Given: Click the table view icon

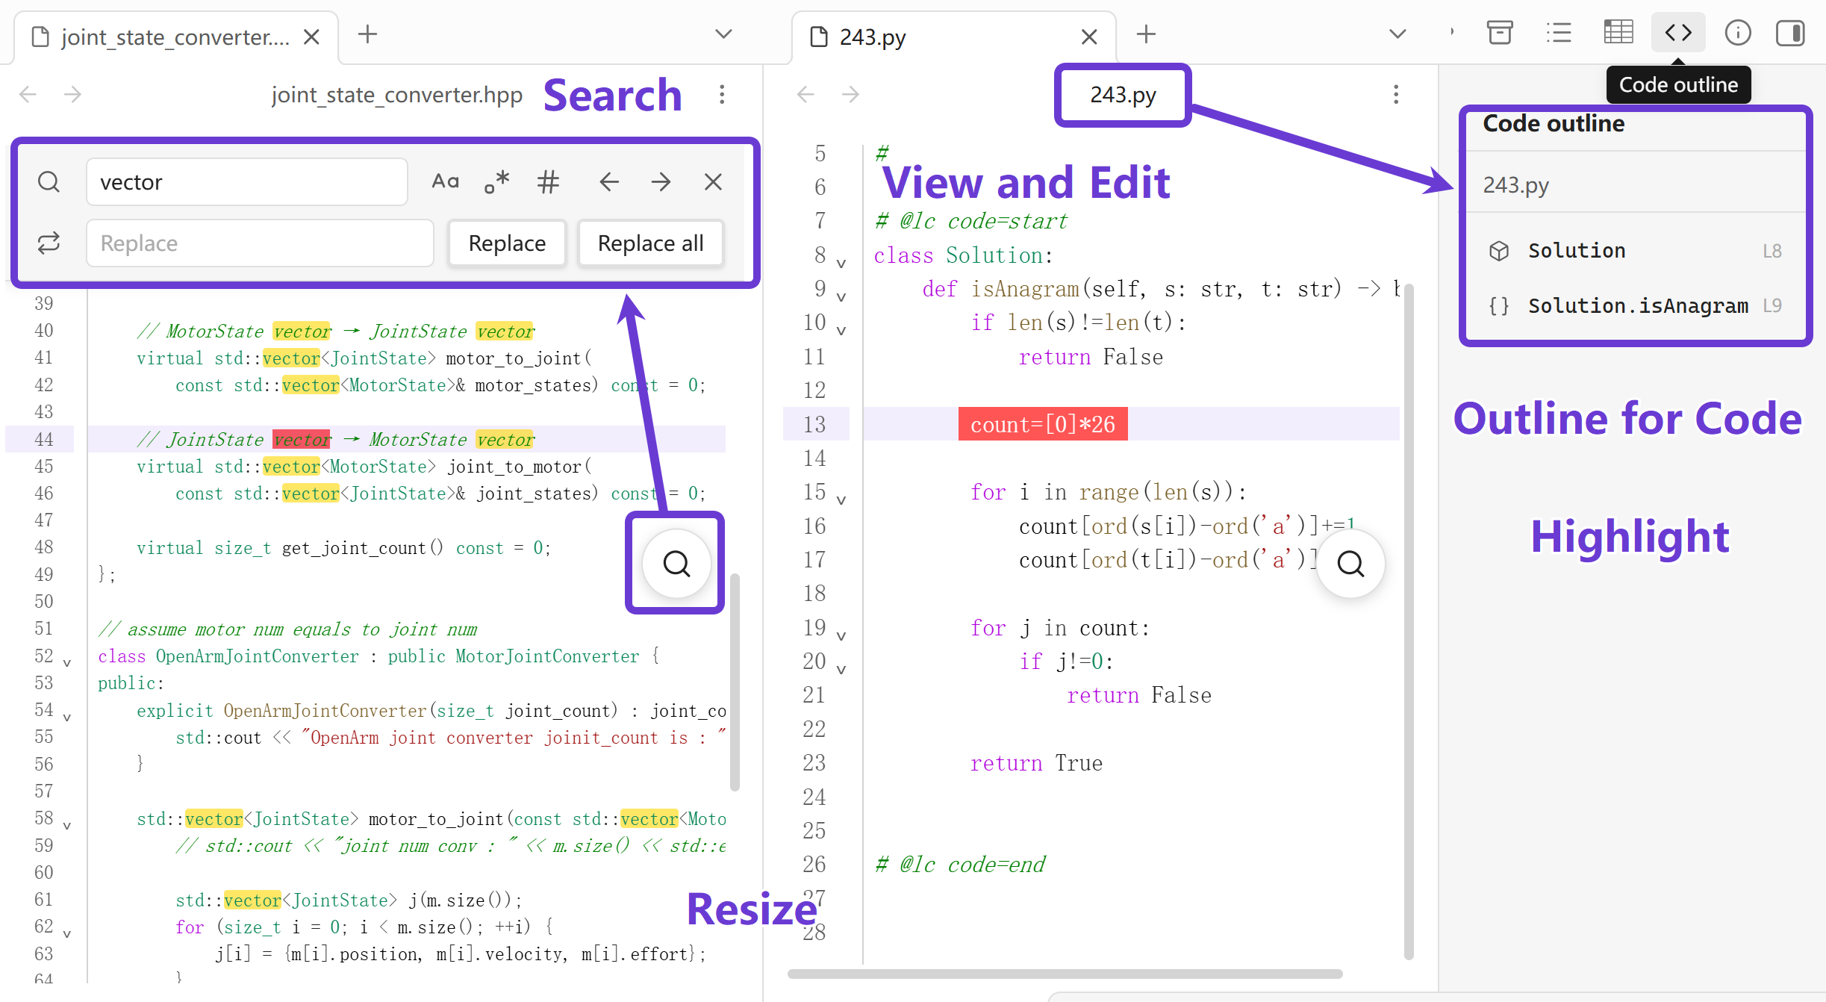Looking at the screenshot, I should 1618,33.
